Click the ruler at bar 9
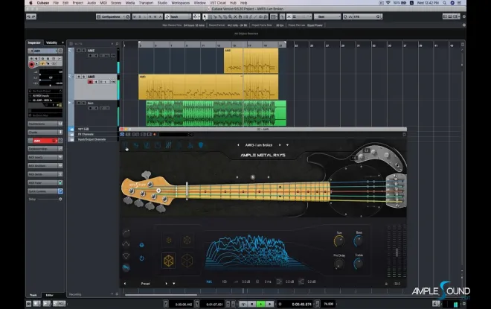The height and width of the screenshot is (309, 491). [187, 45]
